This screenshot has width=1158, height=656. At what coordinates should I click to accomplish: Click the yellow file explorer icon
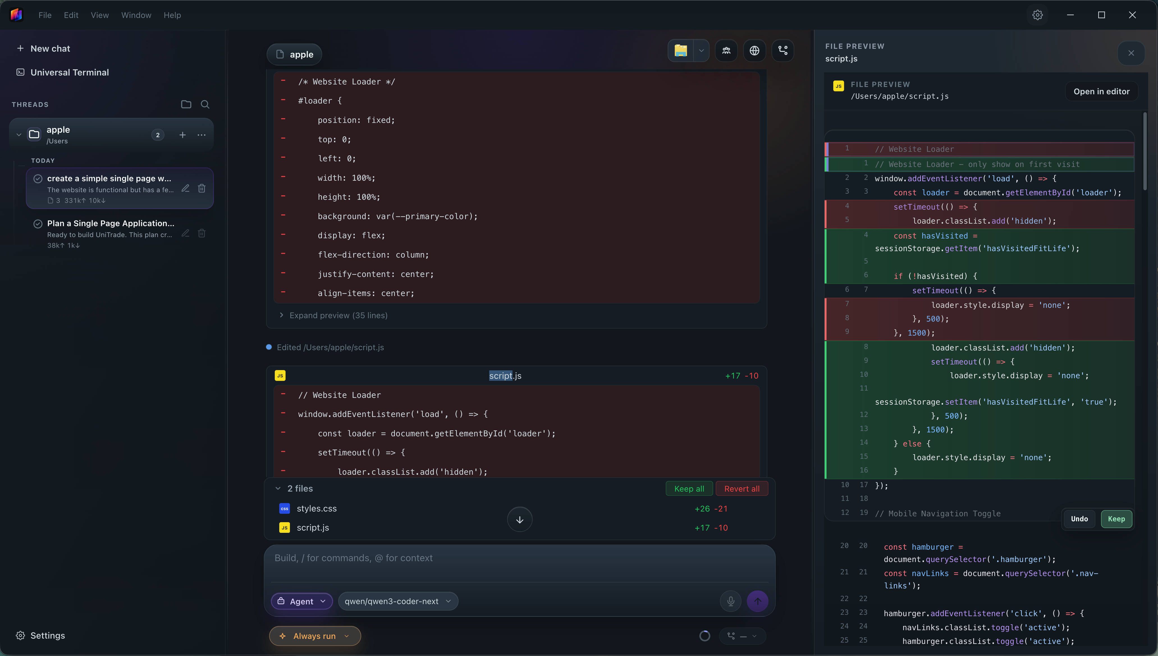680,51
